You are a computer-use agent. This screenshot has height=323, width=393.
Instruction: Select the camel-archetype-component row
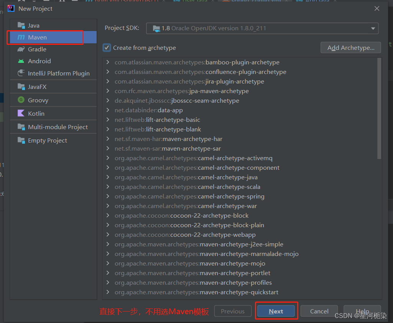click(x=239, y=167)
